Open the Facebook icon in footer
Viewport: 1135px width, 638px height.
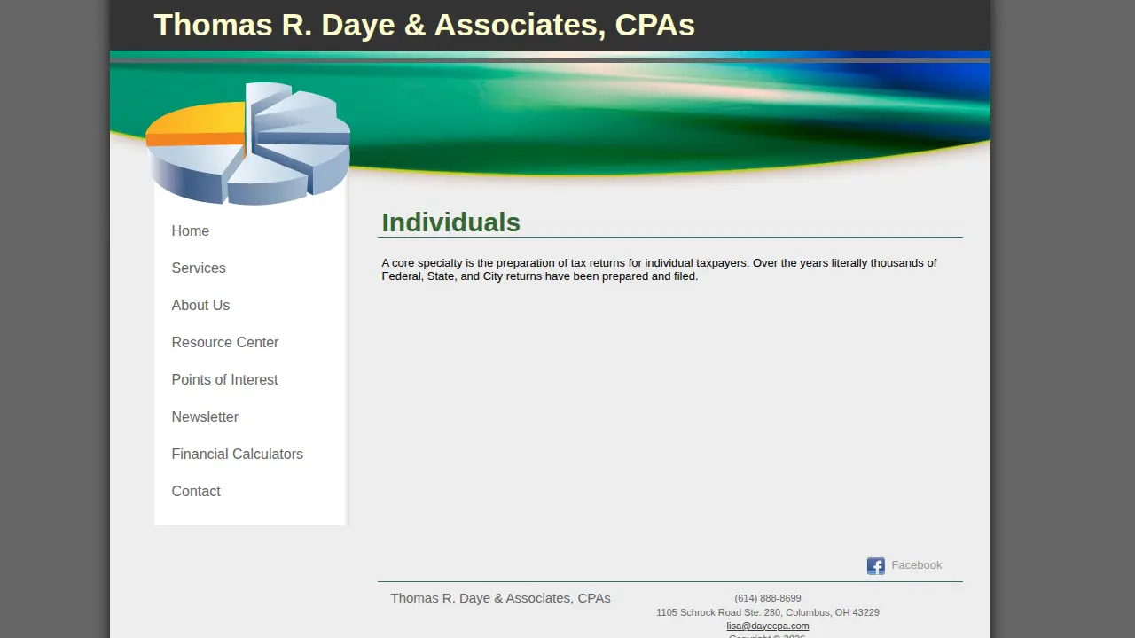[875, 566]
